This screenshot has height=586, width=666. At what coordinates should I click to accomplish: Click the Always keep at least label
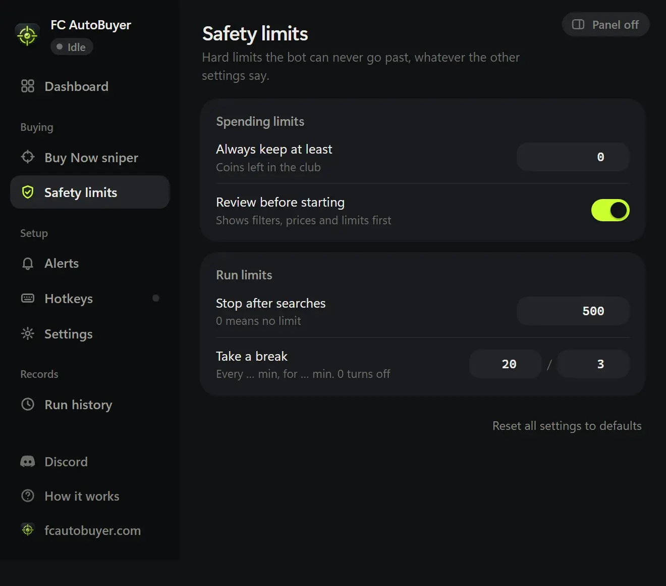(274, 149)
